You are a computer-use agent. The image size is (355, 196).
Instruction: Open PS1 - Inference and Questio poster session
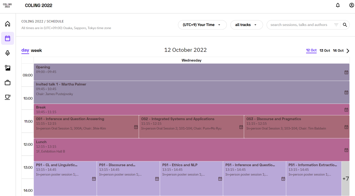coord(254,179)
